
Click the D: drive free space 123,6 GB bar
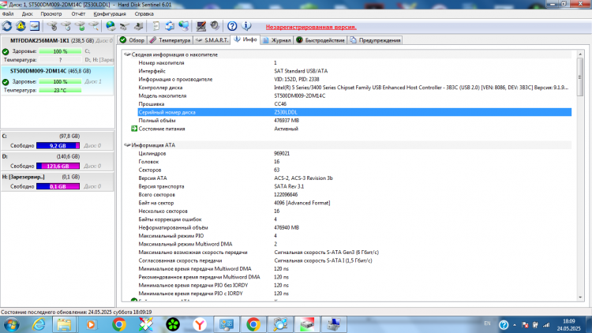58,166
